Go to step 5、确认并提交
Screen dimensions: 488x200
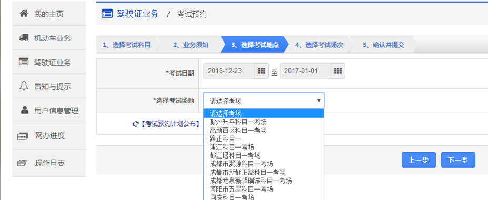[x=383, y=45]
